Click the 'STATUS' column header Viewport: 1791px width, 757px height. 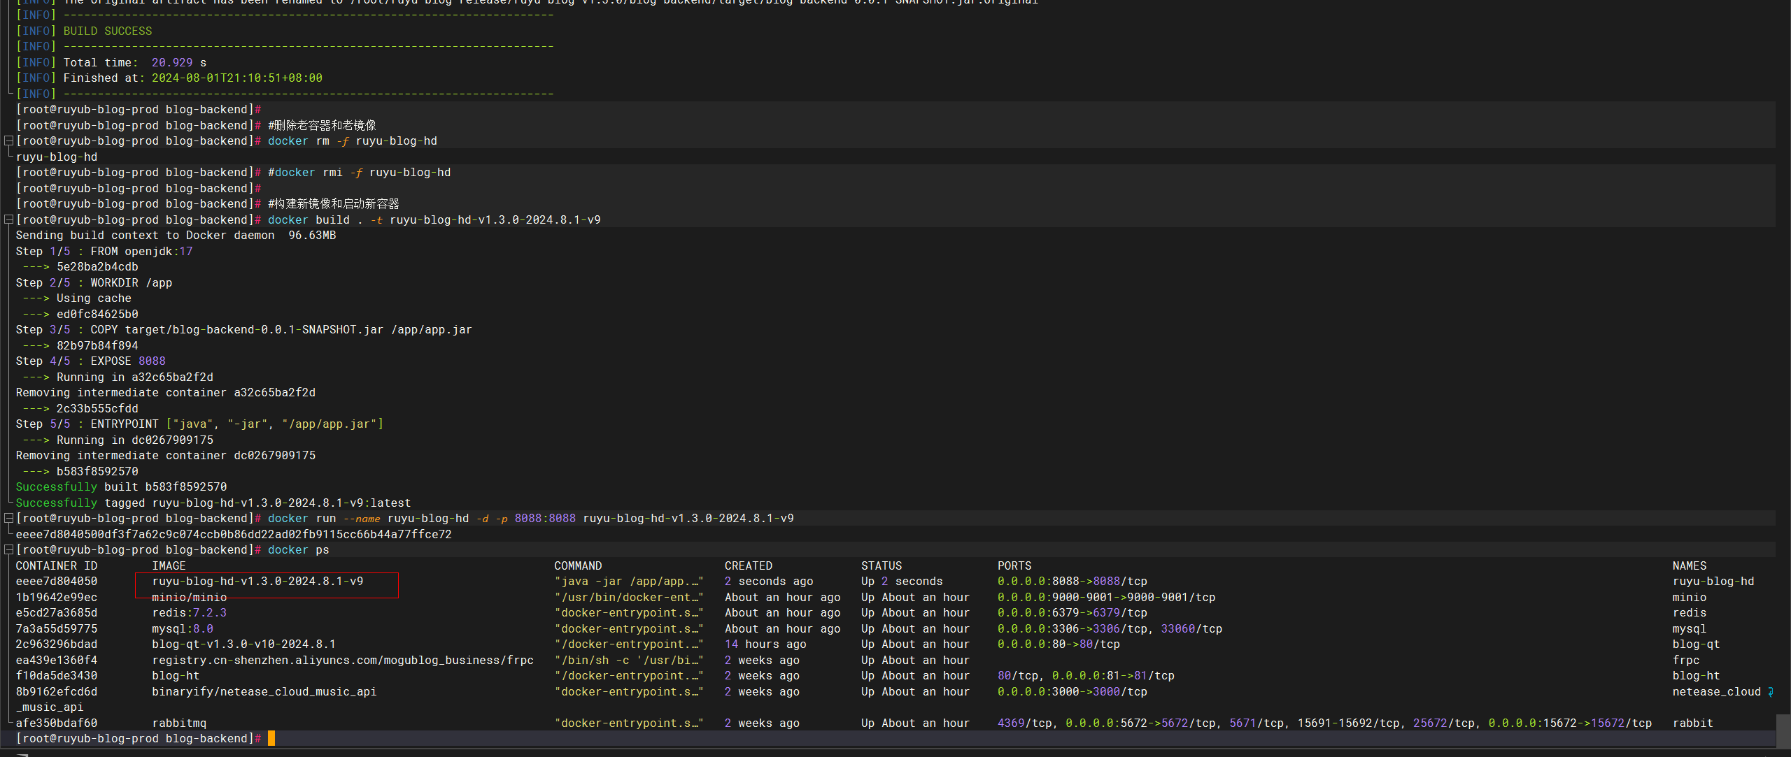(x=882, y=565)
